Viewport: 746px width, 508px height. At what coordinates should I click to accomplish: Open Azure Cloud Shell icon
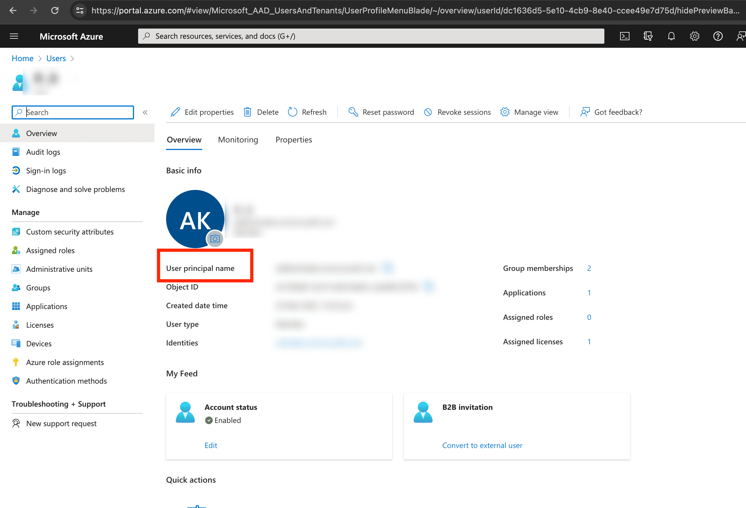[x=624, y=36]
